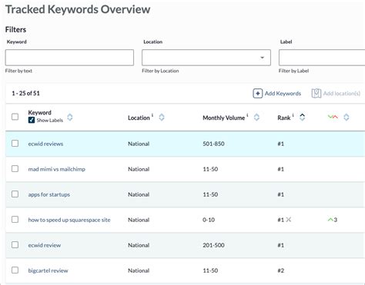365x285 pixels.
Task: Click the 1 - 25 of 51 count
Action: 25,93
